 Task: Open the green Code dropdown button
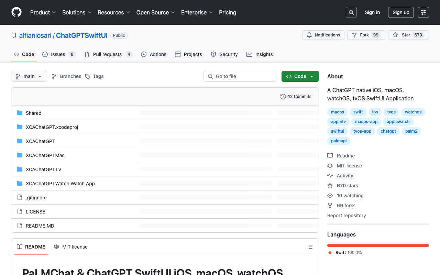pyautogui.click(x=300, y=76)
